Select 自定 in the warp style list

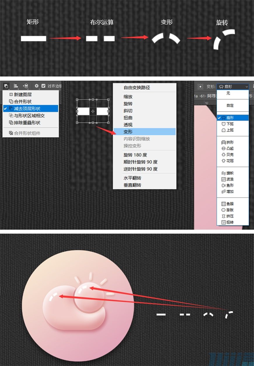pos(233,105)
